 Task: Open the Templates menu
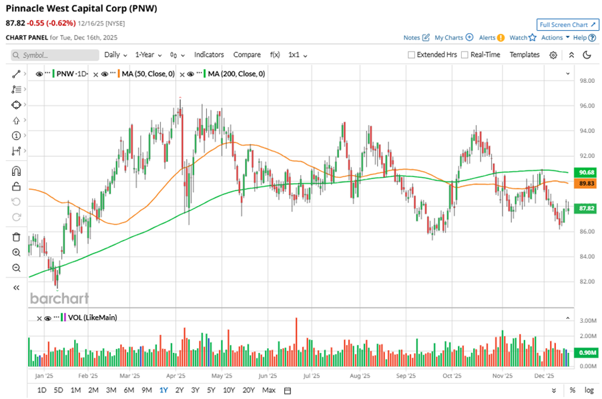pos(525,55)
